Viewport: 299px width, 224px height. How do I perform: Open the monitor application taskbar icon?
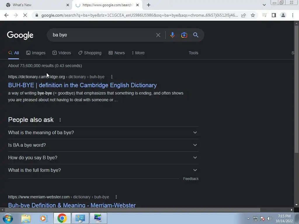98,218
